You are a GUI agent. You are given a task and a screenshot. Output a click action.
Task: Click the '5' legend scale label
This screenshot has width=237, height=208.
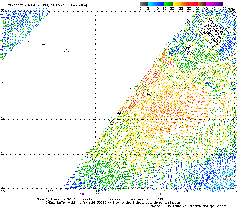(x=148, y=9)
